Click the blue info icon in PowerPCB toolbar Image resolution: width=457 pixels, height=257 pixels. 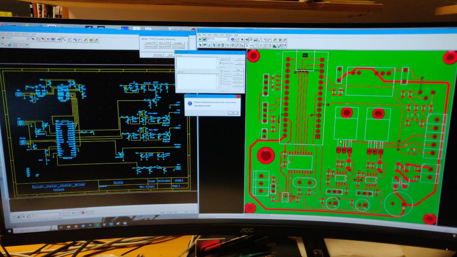pyautogui.click(x=232, y=39)
